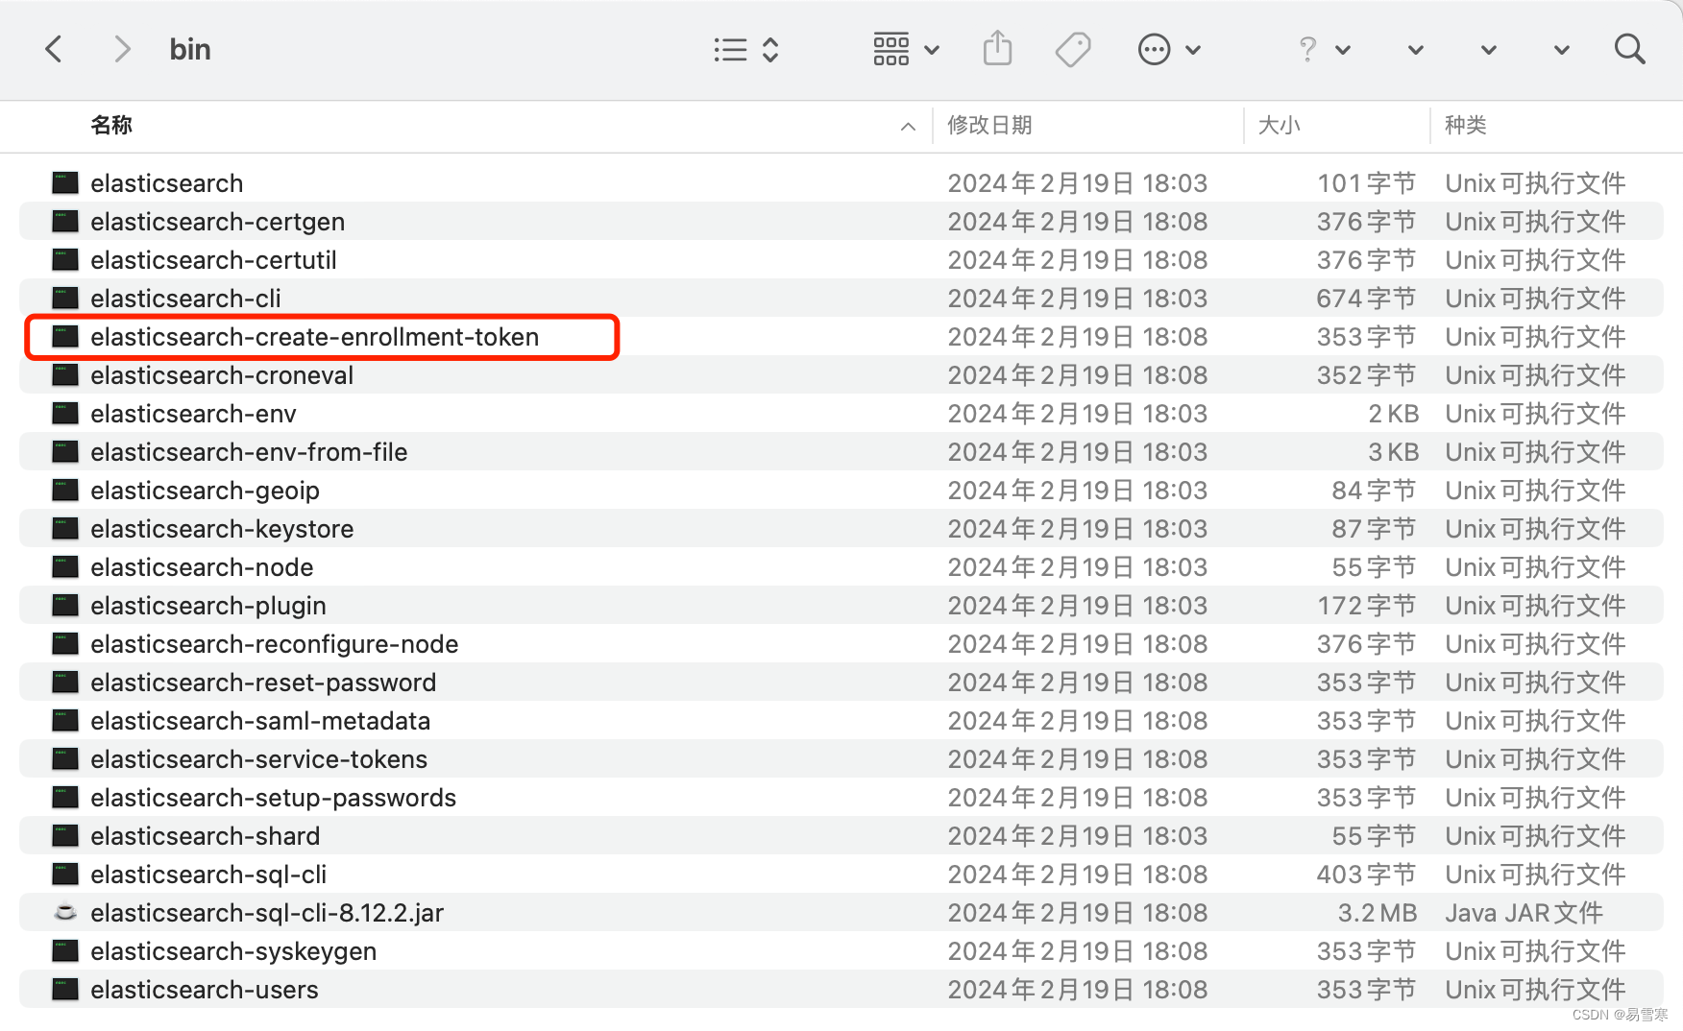Navigate back using the back arrow
The image size is (1683, 1031).
[x=53, y=49]
